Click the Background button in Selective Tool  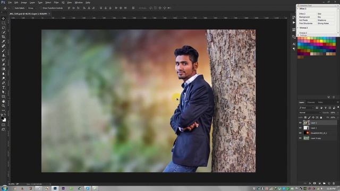click(x=307, y=17)
